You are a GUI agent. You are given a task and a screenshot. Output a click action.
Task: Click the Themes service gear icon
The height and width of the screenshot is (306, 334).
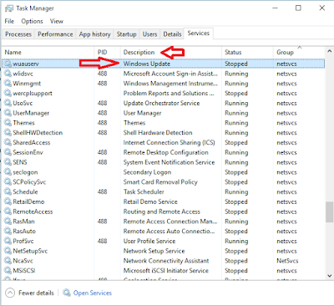point(8,123)
